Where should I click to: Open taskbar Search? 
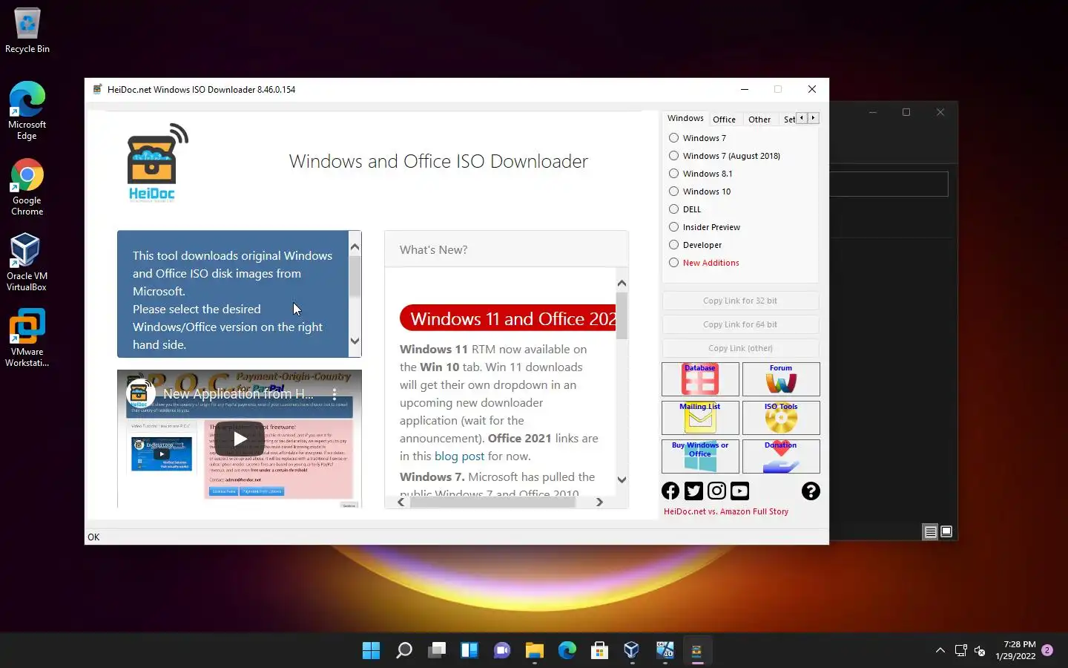click(404, 651)
